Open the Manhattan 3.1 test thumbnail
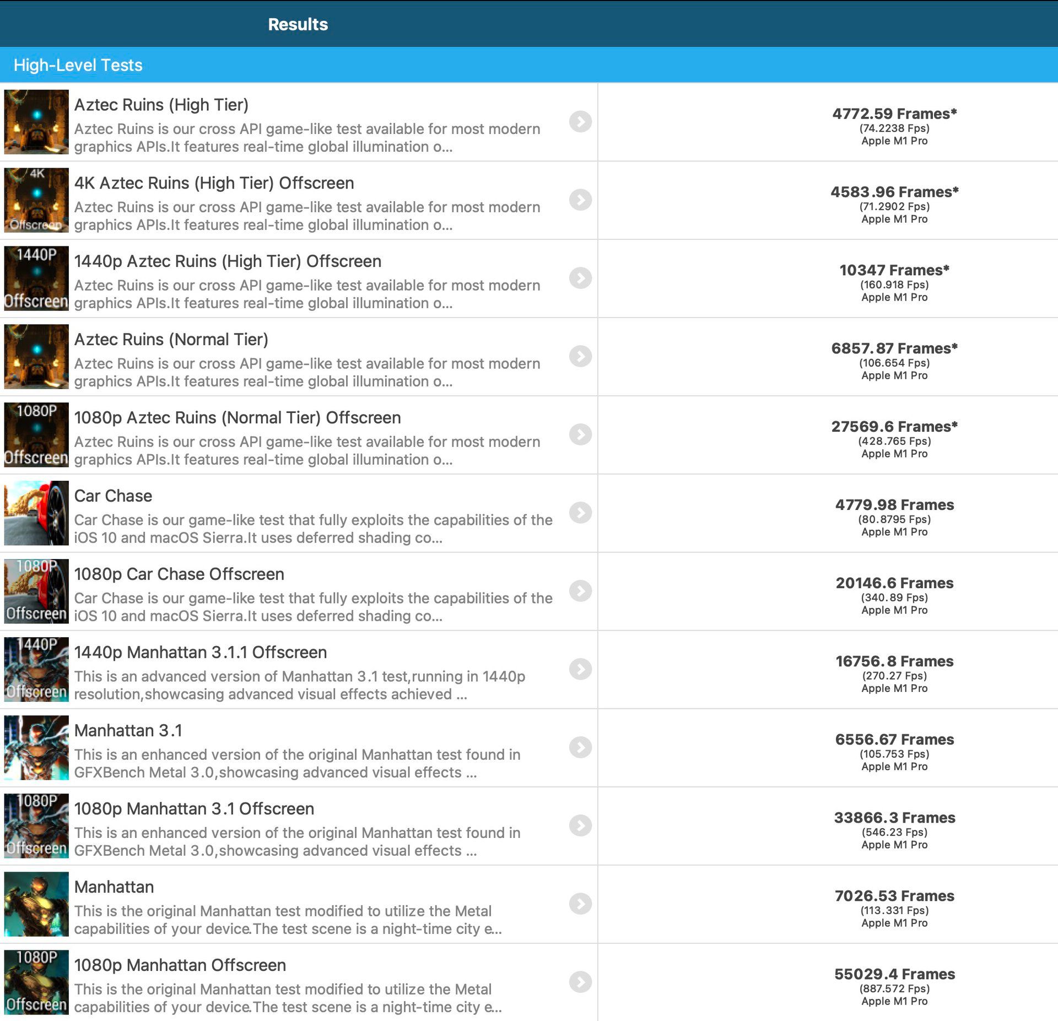This screenshot has height=1021, width=1058. pyautogui.click(x=36, y=748)
